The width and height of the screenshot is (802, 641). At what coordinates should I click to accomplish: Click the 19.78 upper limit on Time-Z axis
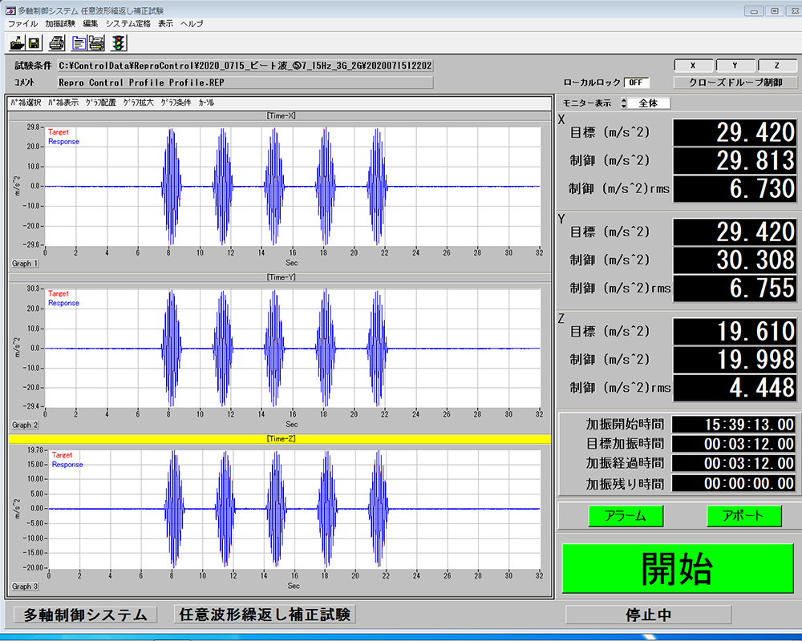coord(35,450)
